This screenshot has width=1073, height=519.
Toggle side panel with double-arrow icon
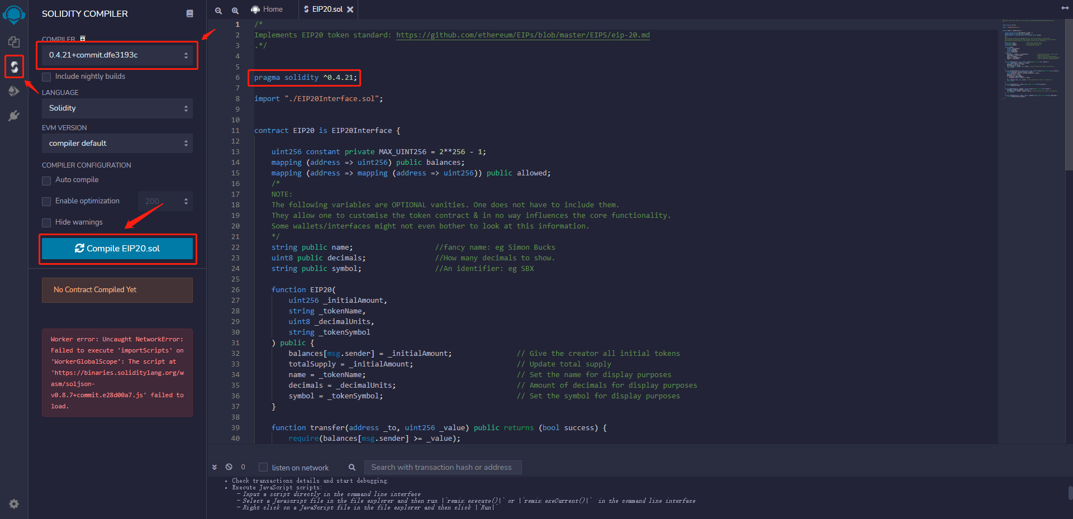coord(1065,8)
